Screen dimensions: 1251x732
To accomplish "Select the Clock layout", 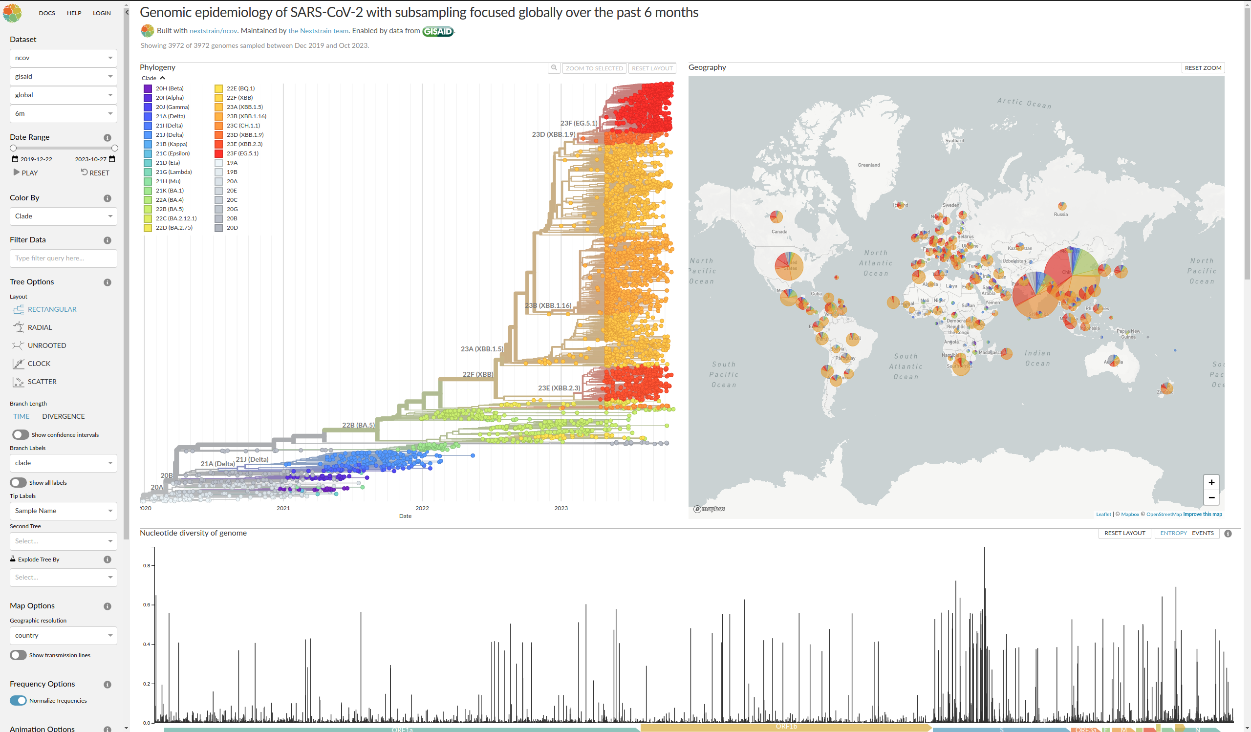I will [32, 363].
